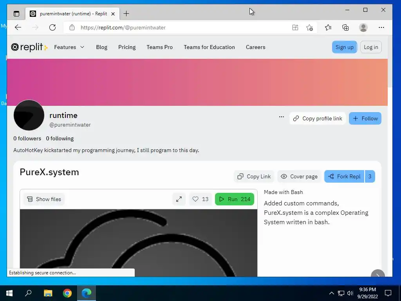Click the repl cover image preview

coord(139,243)
